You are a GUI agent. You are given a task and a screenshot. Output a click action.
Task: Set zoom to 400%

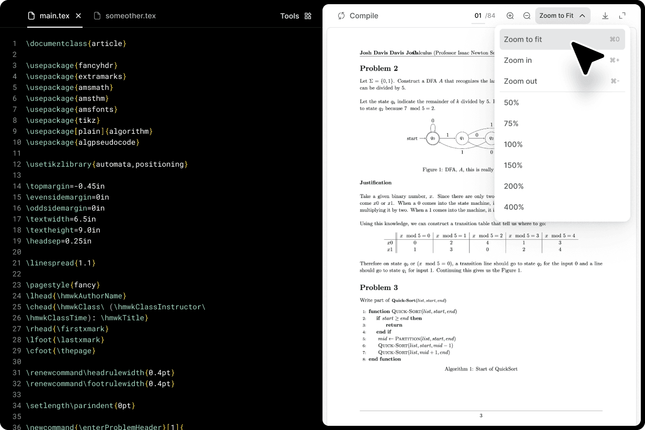(x=562, y=207)
